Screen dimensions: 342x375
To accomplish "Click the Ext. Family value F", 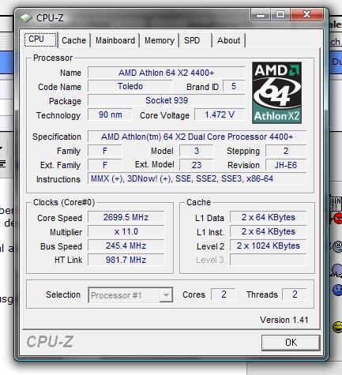I will (x=105, y=165).
